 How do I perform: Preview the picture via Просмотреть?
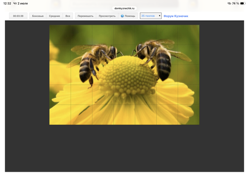pyautogui.click(x=107, y=16)
